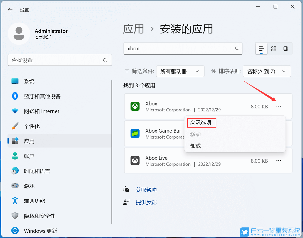Open 系统 settings in sidebar
Screen dimensions: 303x238
point(29,81)
